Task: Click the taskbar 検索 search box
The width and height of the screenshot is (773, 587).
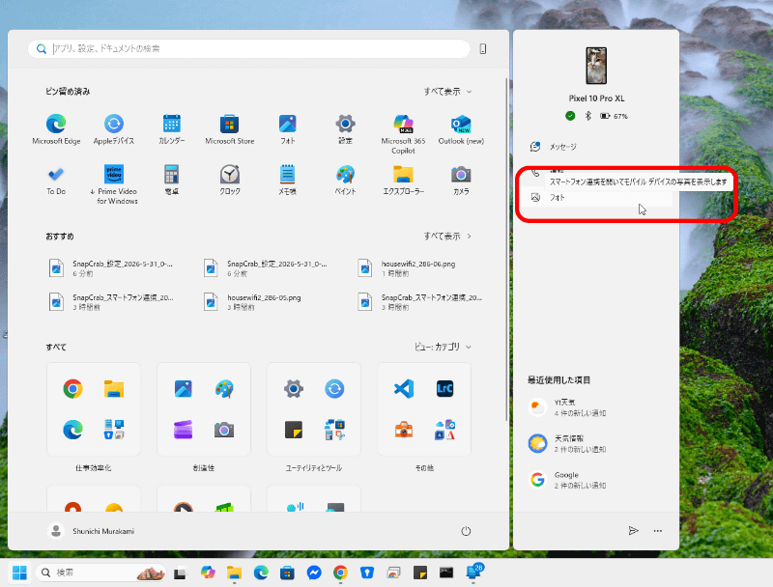Action: (101, 573)
